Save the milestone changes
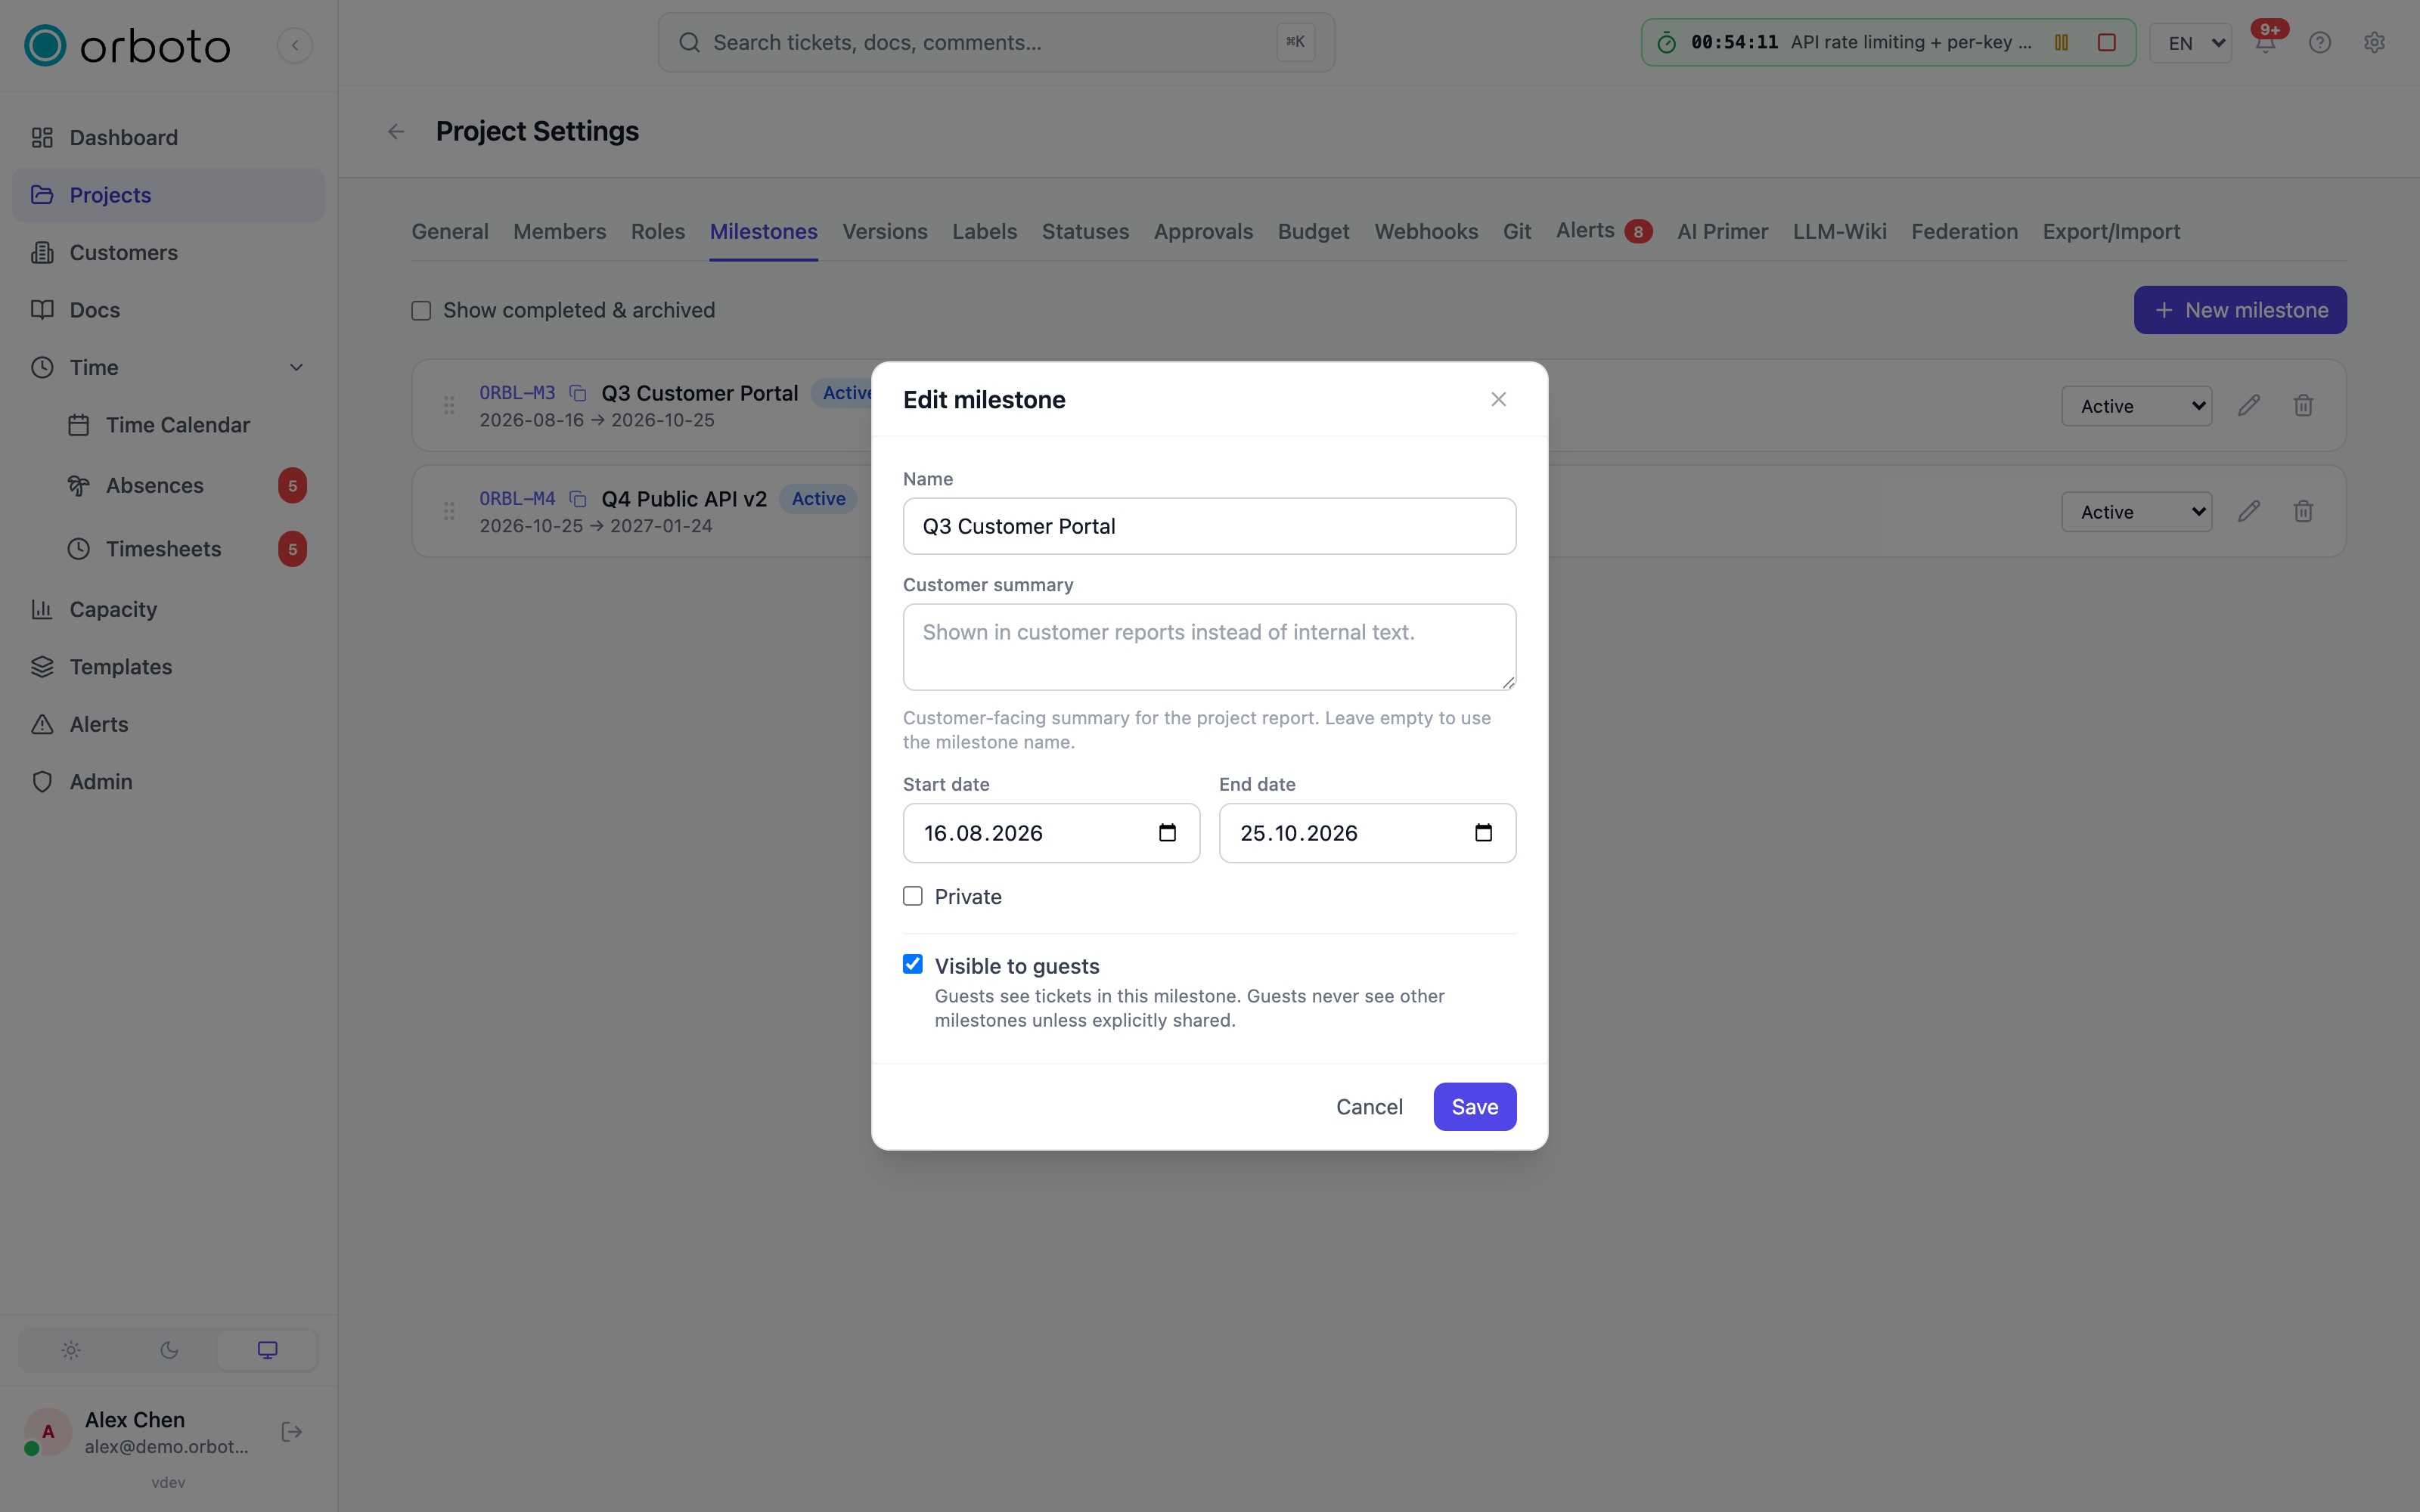The image size is (2420, 1512). coord(1474,1107)
